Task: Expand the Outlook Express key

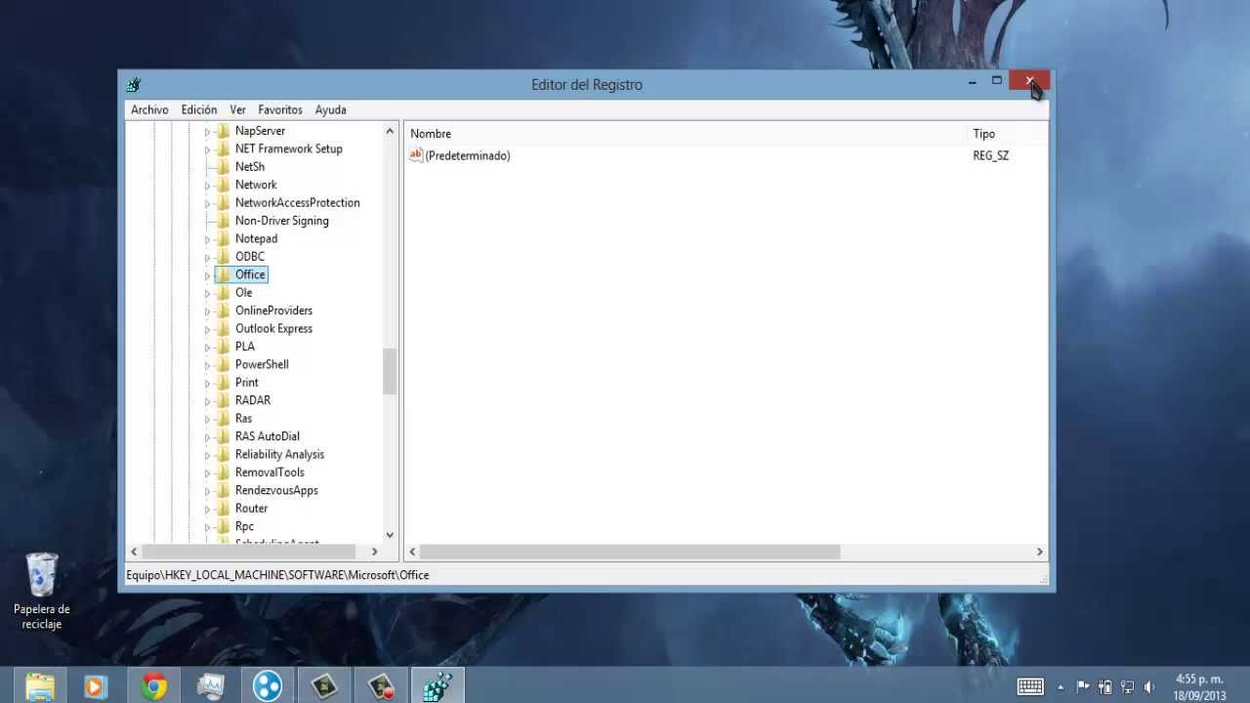Action: [207, 329]
